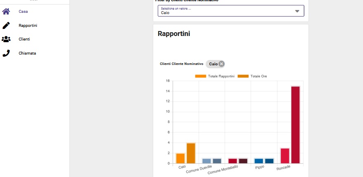The height and width of the screenshot is (177, 363).
Task: Click the 'Clienti Cliente Nominativo' filter label
Action: pyautogui.click(x=182, y=64)
